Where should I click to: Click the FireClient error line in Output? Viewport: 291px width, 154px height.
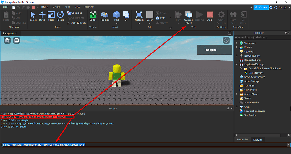(34, 117)
